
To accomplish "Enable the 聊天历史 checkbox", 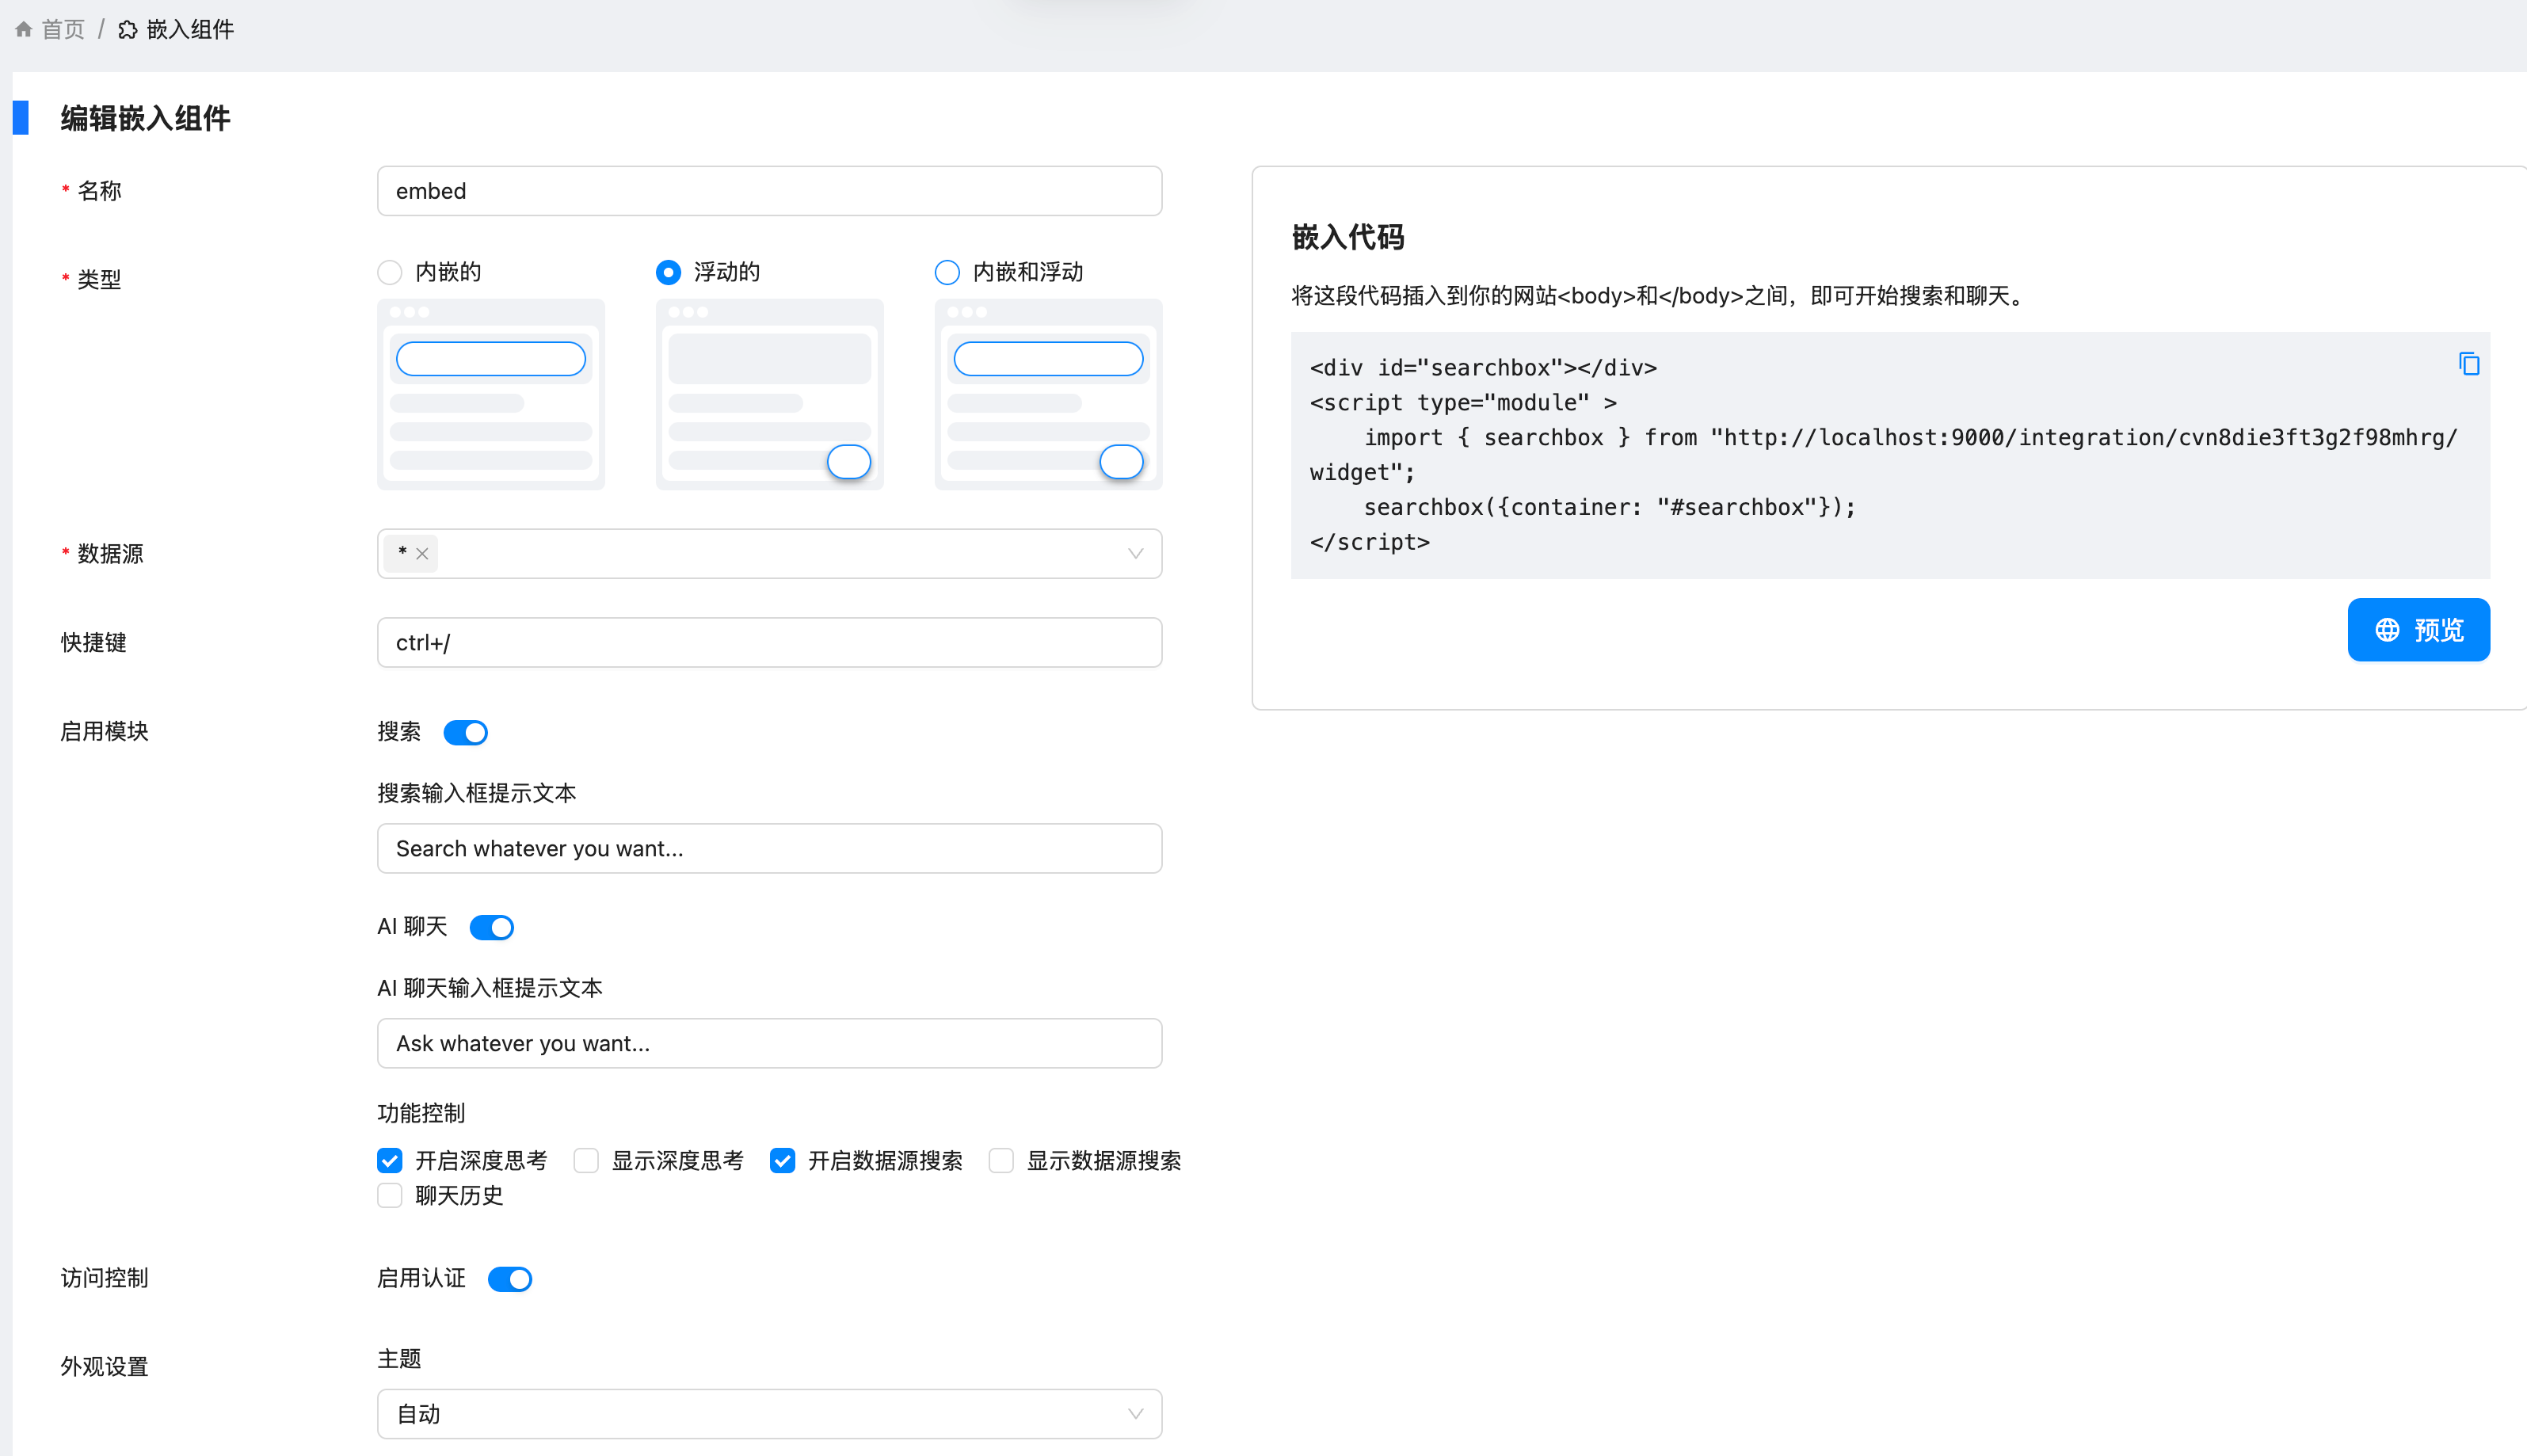I will 390,1195.
